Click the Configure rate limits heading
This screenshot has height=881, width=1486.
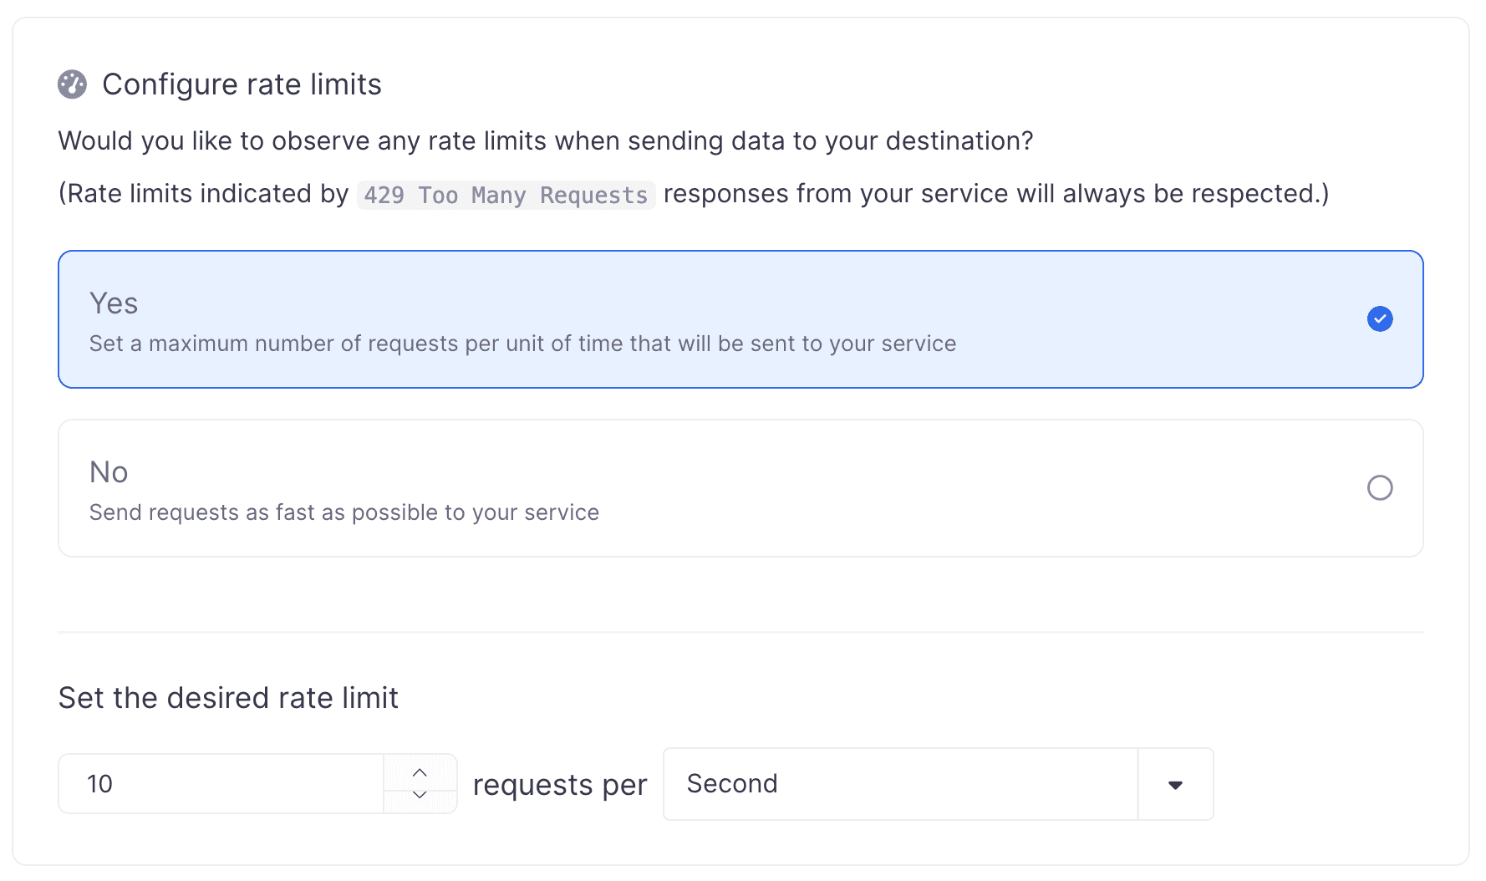242,84
